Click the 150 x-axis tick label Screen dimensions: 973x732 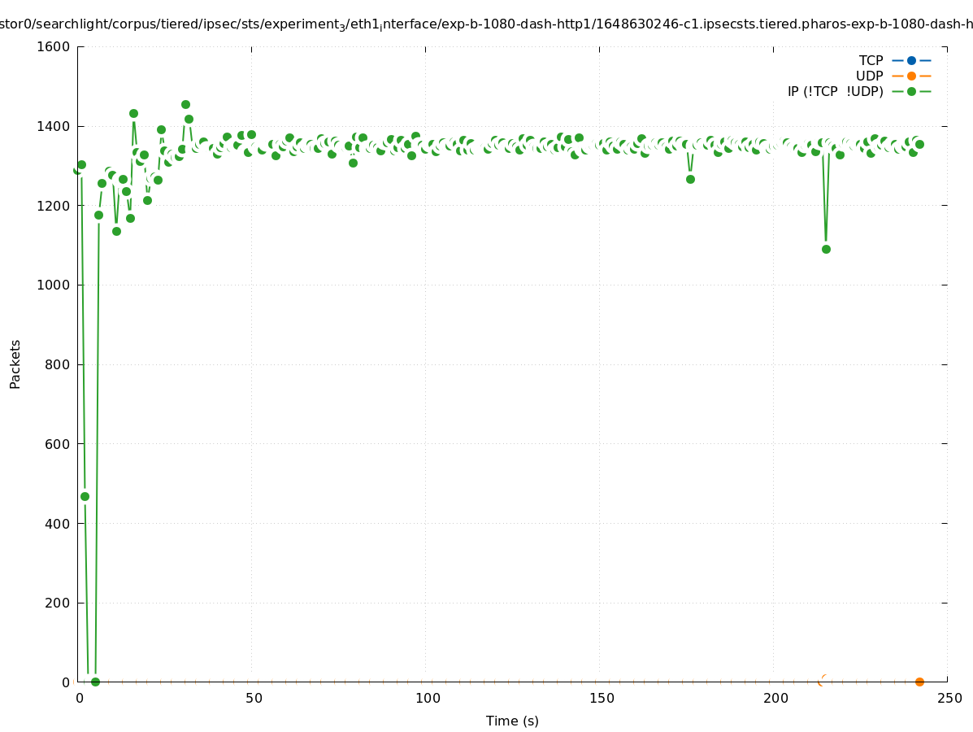point(600,698)
